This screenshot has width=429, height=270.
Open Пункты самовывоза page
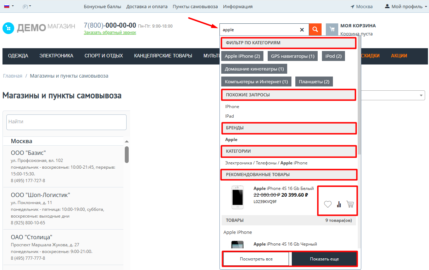(195, 6)
